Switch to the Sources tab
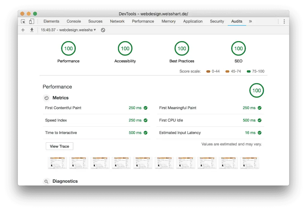This screenshot has width=307, height=211. 95,21
